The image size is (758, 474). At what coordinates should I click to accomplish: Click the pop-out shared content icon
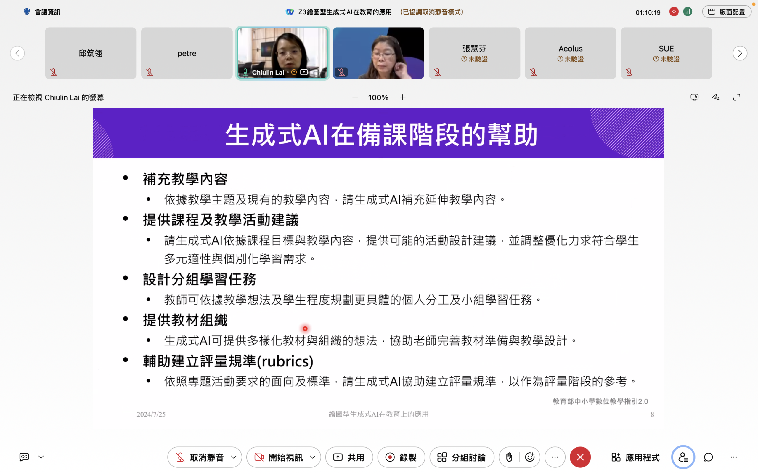coord(694,97)
